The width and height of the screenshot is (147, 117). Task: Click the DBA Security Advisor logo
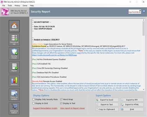coord(5,12)
